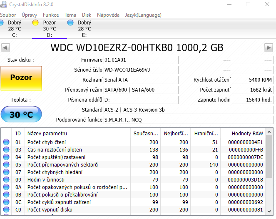Click the Název parametru column header
Viewport: 276px width, 219px height.
(x=77, y=134)
